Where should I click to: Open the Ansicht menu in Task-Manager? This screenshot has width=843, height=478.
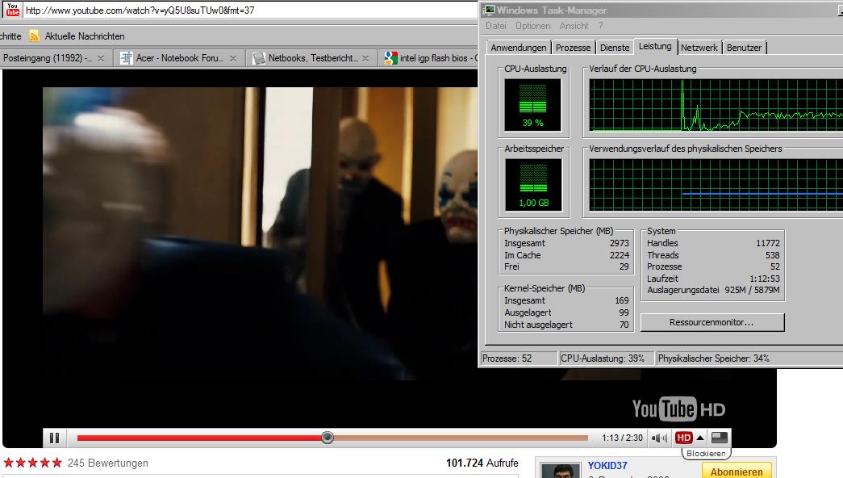[x=574, y=26]
